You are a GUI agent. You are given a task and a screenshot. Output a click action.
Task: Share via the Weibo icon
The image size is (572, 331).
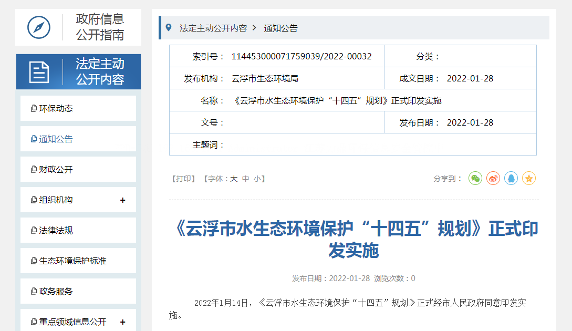(x=493, y=178)
